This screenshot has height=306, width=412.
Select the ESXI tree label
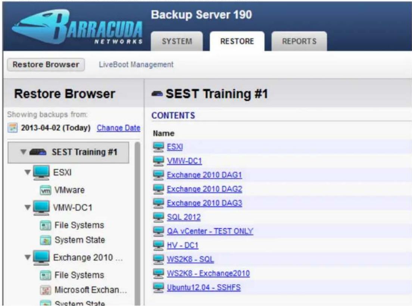[62, 172]
